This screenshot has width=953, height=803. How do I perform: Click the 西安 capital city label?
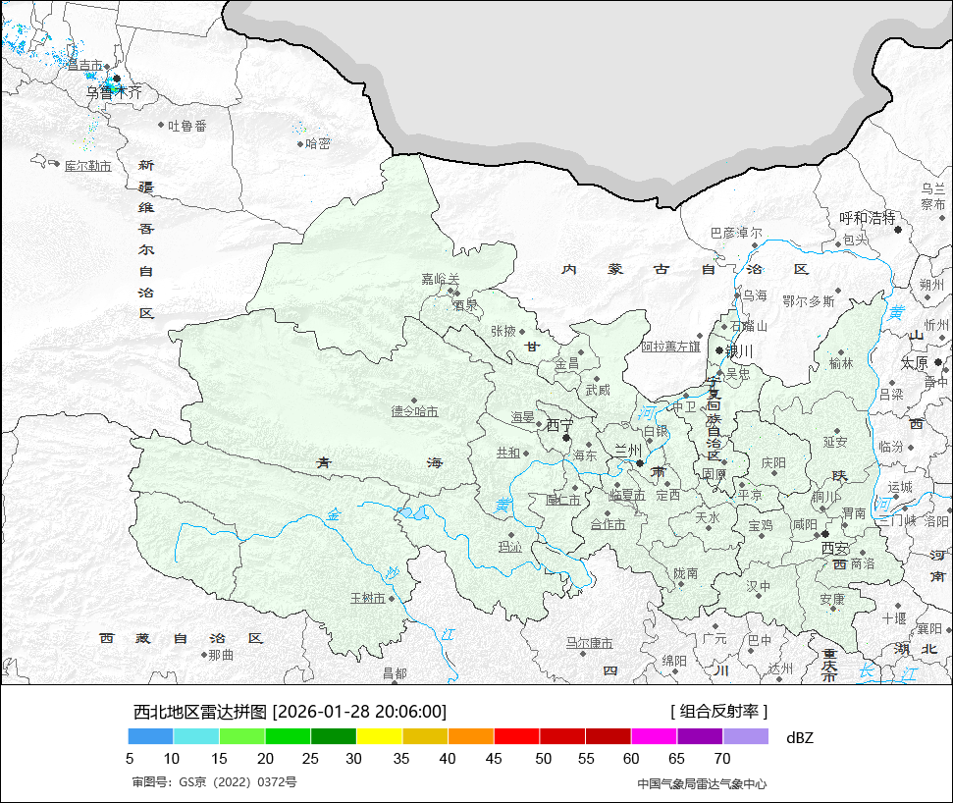pyautogui.click(x=835, y=549)
